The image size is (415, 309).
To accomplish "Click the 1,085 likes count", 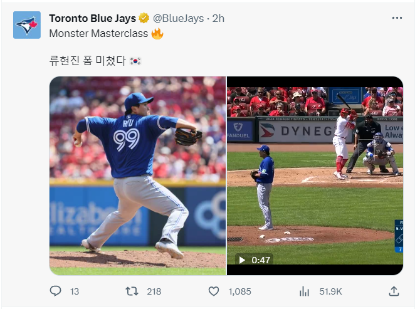I will [240, 291].
